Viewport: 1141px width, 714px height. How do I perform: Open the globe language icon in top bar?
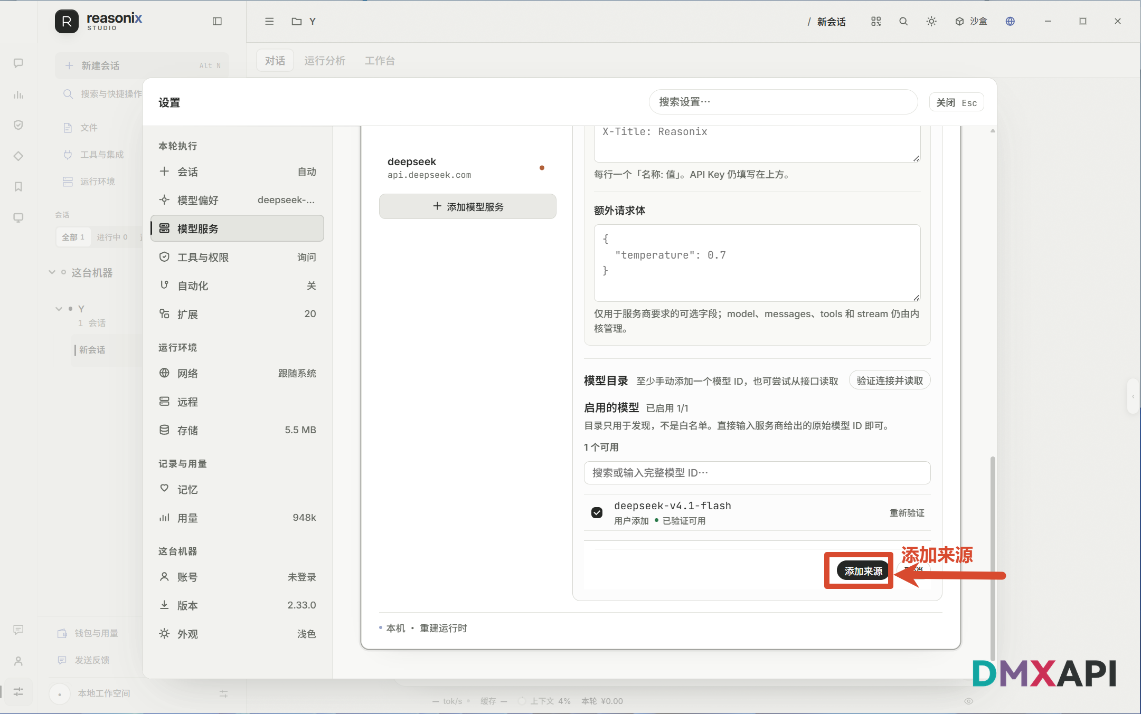[x=1010, y=21]
